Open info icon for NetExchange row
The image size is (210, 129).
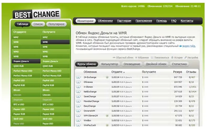pos(78,92)
